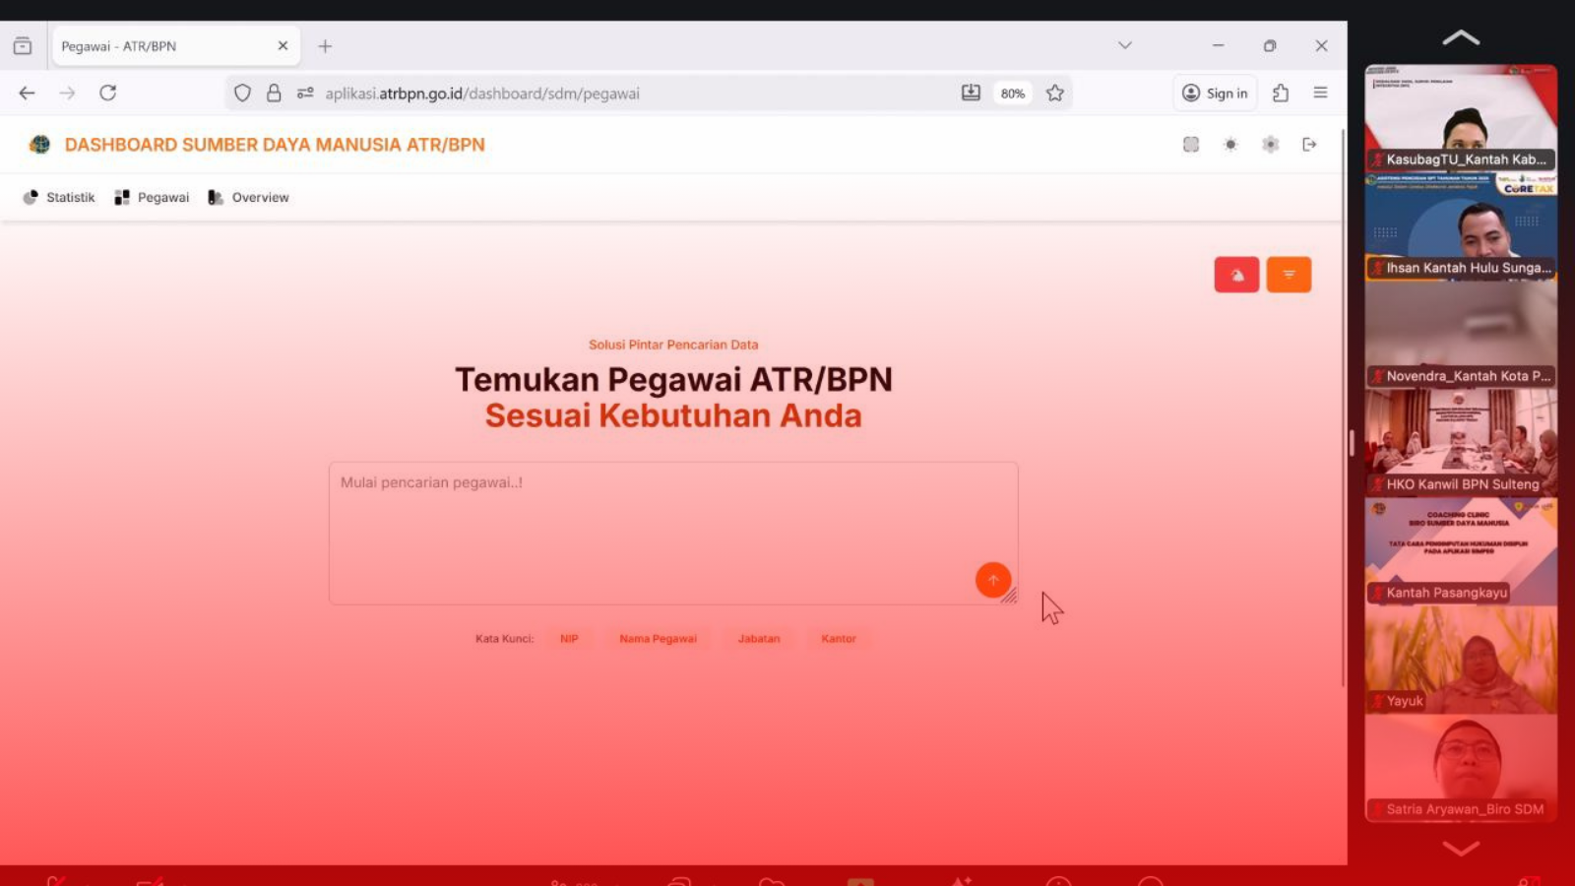
Task: Select the Pegawai navigation item
Action: click(152, 198)
